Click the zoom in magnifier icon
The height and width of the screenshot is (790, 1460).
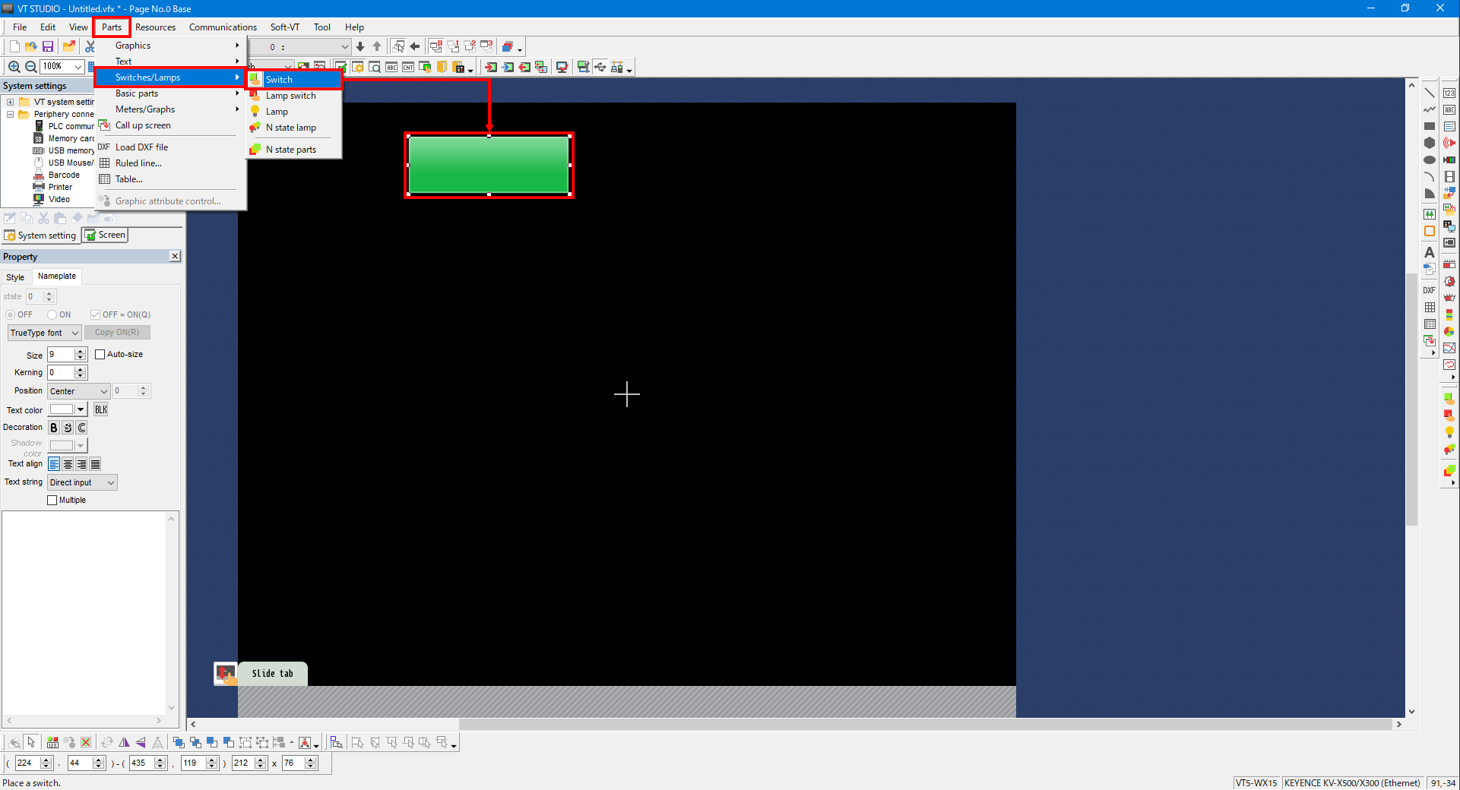14,67
